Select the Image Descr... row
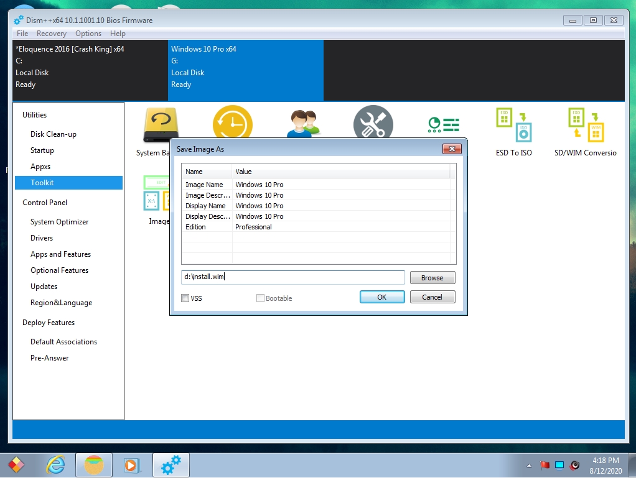 pyautogui.click(x=319, y=195)
